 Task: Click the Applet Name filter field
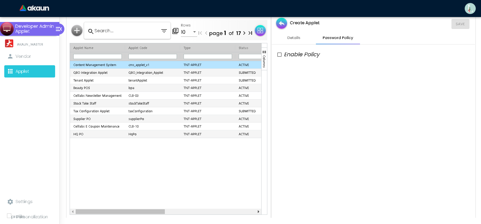pyautogui.click(x=97, y=57)
